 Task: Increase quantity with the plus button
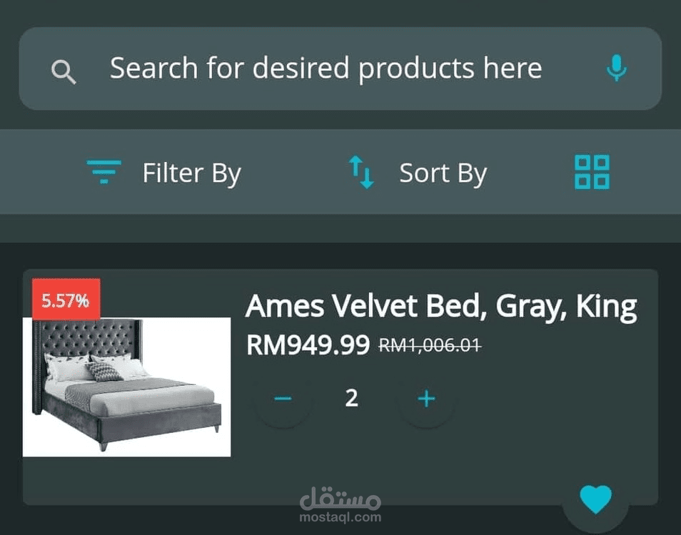(426, 399)
